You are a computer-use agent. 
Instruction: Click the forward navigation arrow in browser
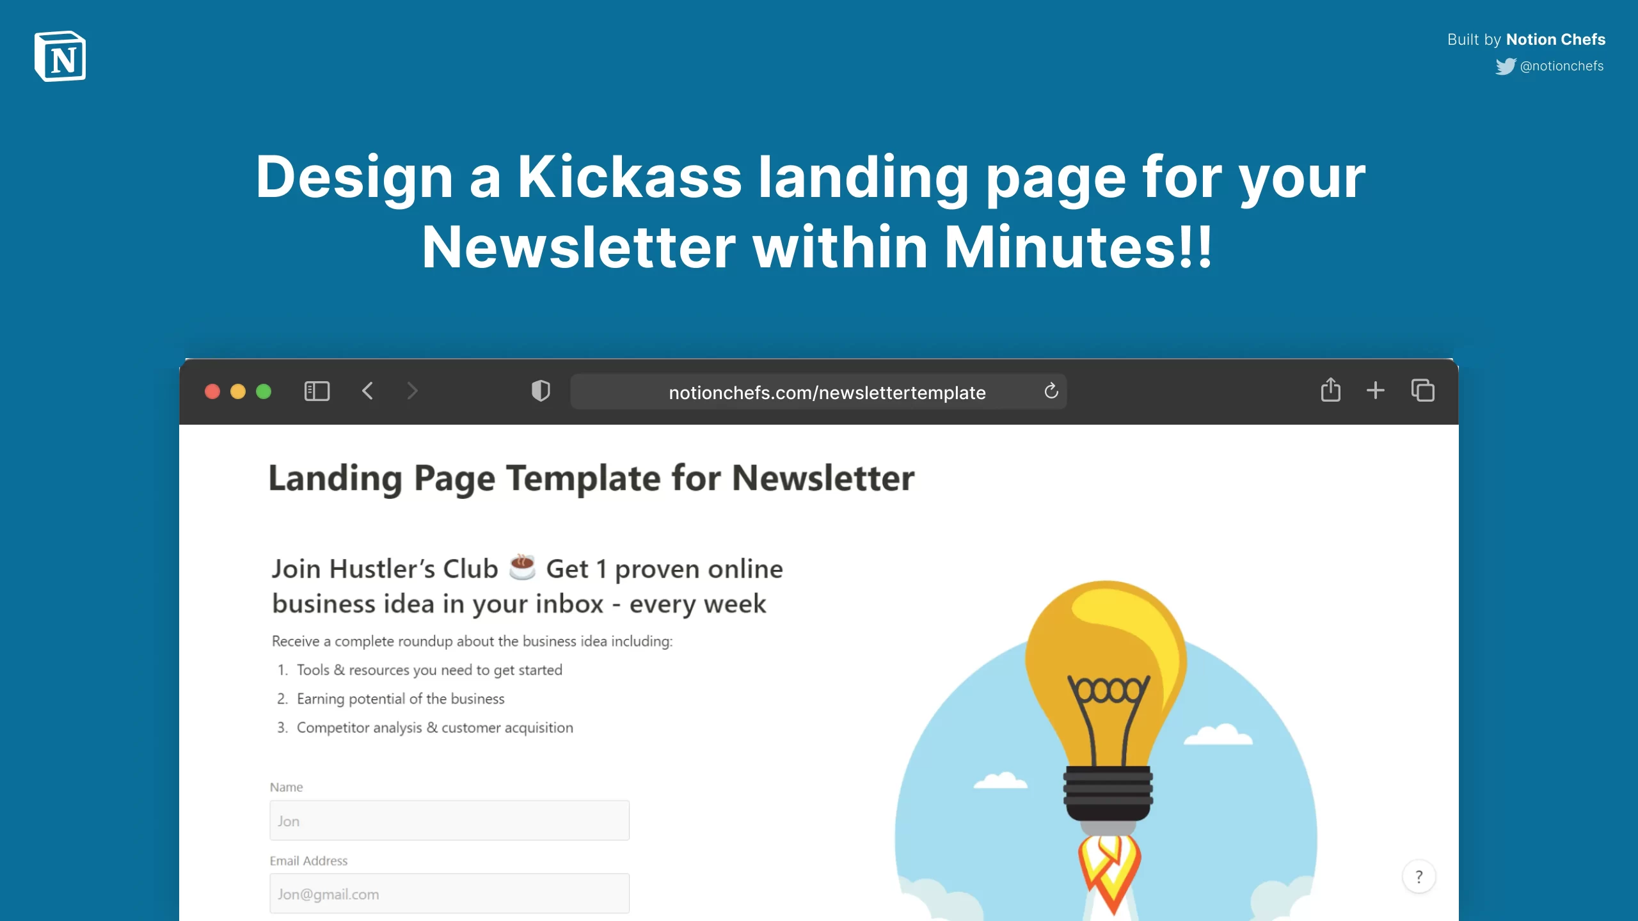click(x=412, y=390)
